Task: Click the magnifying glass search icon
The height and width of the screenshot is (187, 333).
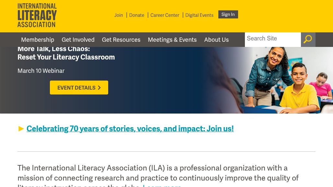Action: 308,39
